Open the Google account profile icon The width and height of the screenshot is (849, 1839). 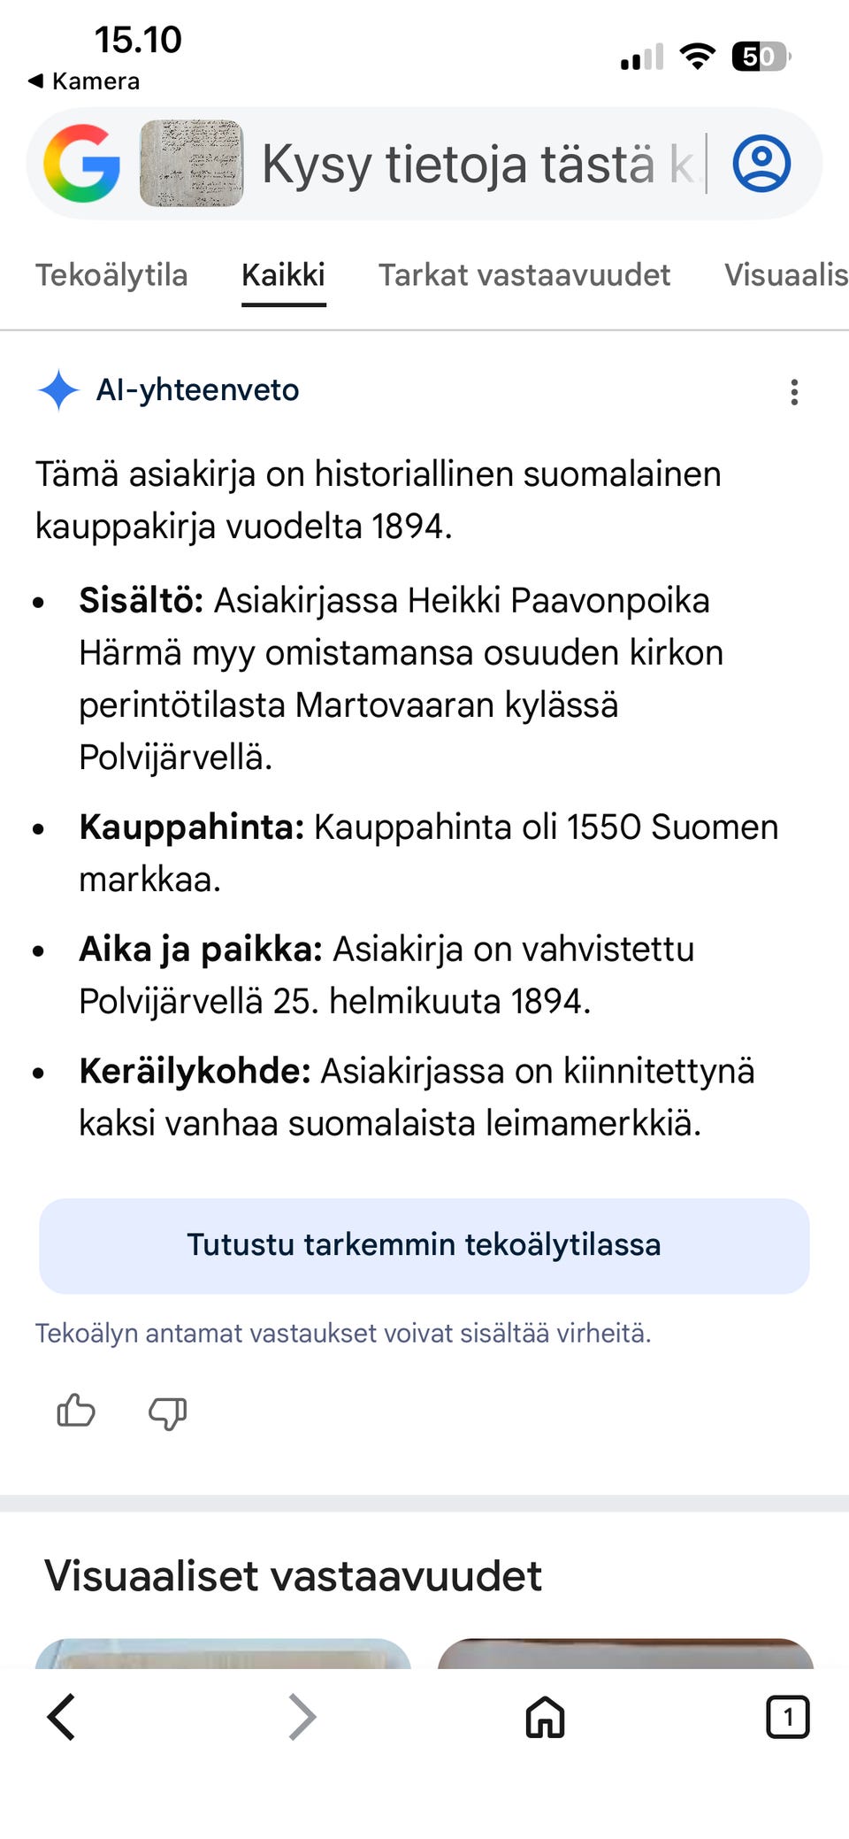(761, 163)
